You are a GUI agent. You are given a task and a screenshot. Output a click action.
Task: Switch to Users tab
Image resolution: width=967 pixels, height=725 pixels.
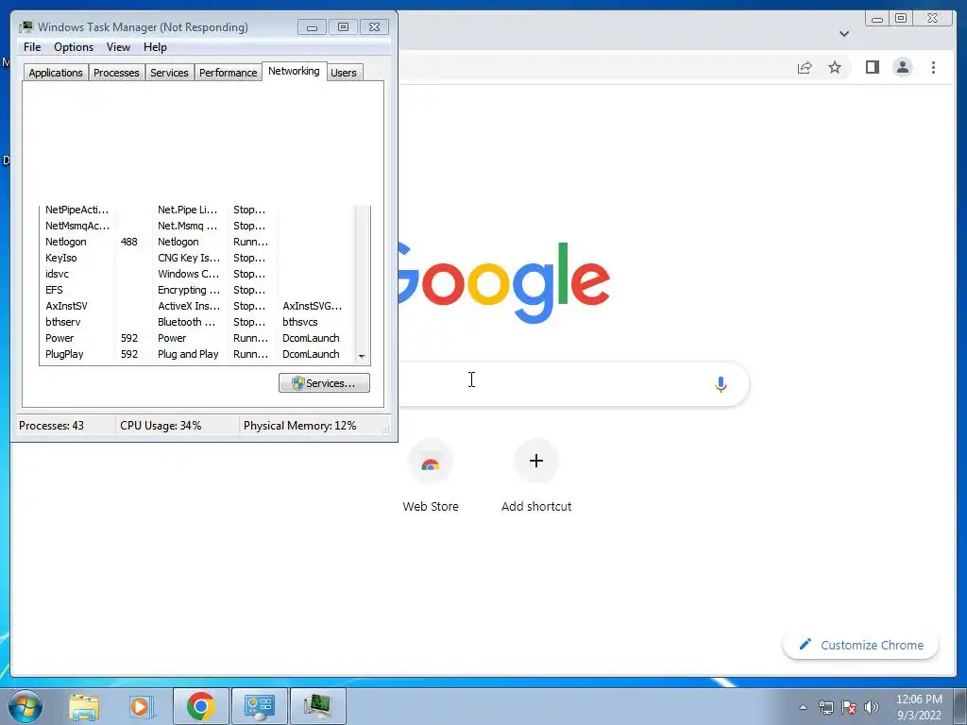click(x=344, y=73)
